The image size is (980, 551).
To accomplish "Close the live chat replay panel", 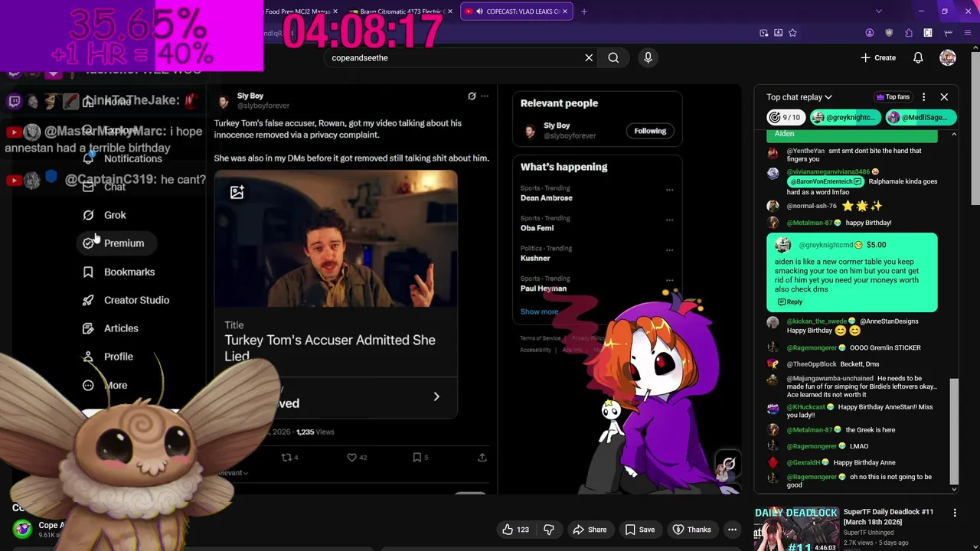I will pos(944,97).
